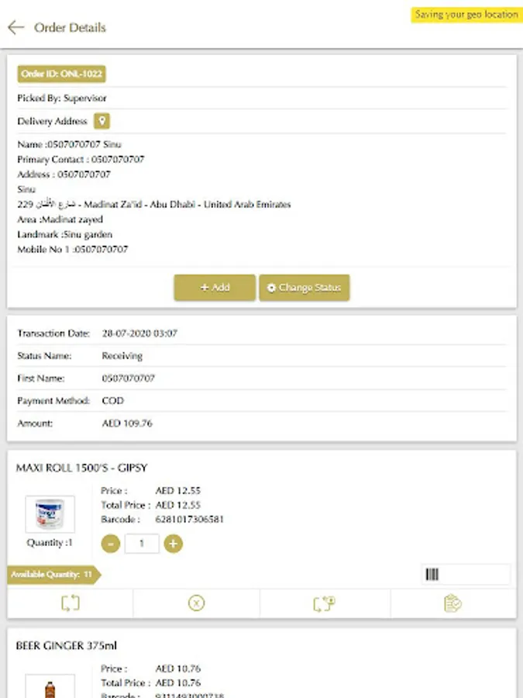Viewport: 523px width, 698px height.
Task: Tap the Saving your geo location notice
Action: pyautogui.click(x=466, y=15)
